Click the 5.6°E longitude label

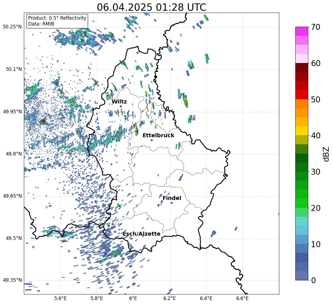point(60,298)
